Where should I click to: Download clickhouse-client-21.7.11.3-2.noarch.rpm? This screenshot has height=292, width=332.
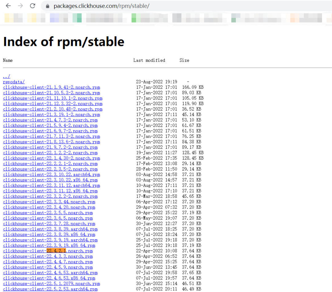[51, 136]
